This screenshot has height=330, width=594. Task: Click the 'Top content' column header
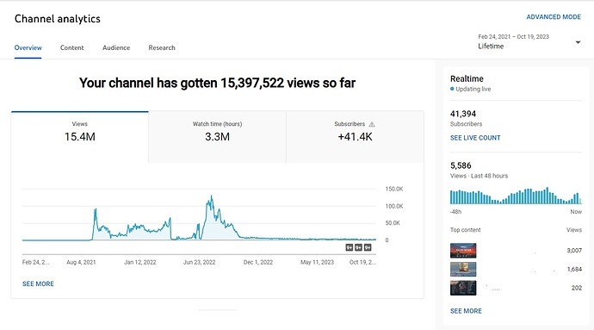tap(465, 230)
